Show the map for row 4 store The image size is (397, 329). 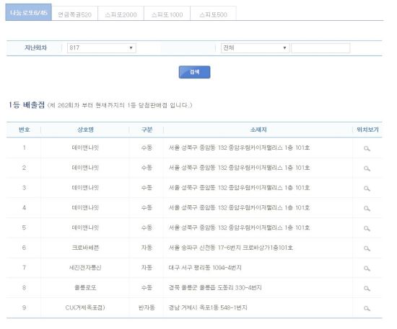tap(367, 208)
